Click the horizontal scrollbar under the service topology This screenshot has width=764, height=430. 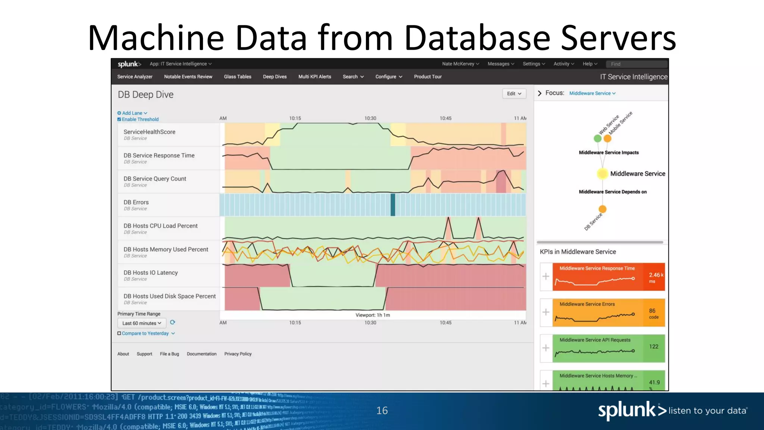[x=600, y=242]
